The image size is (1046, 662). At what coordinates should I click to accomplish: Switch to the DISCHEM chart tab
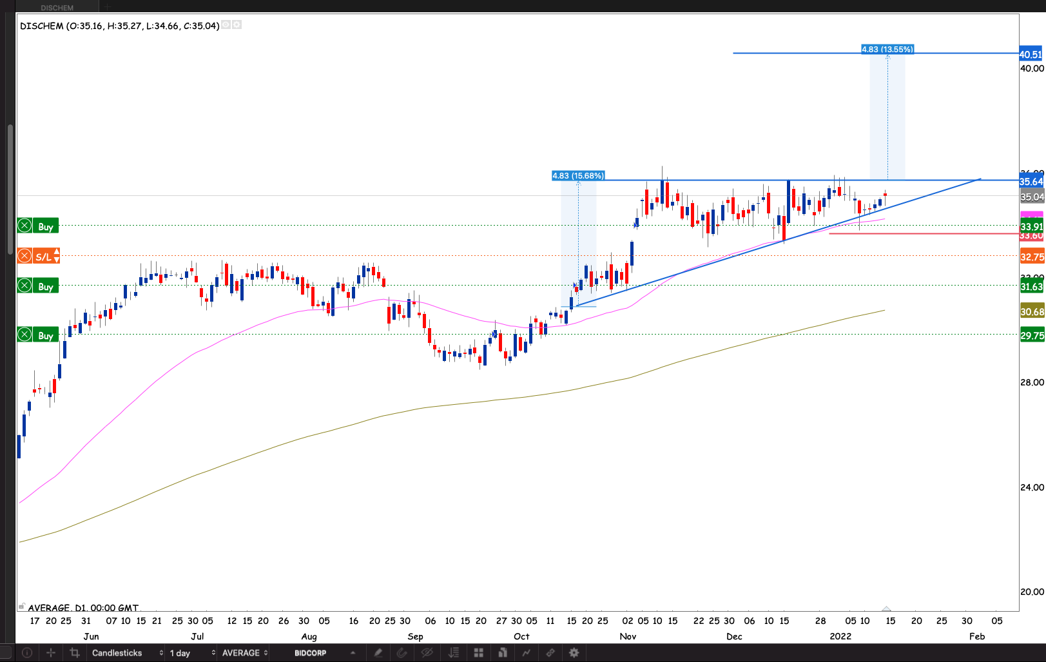pyautogui.click(x=57, y=7)
